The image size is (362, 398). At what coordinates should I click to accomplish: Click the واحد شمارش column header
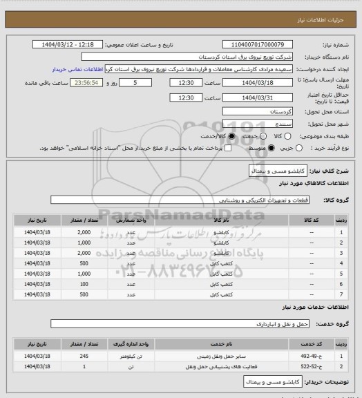point(131,220)
